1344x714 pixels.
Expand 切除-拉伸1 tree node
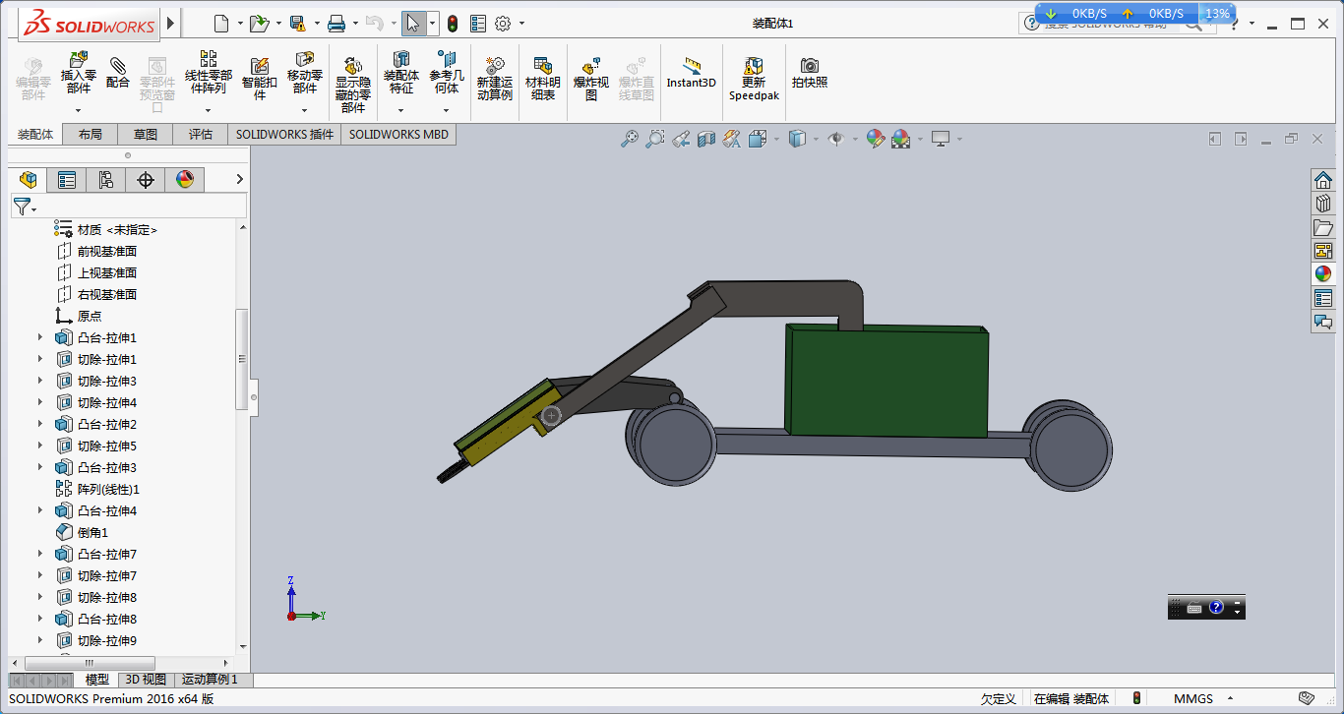(40, 359)
